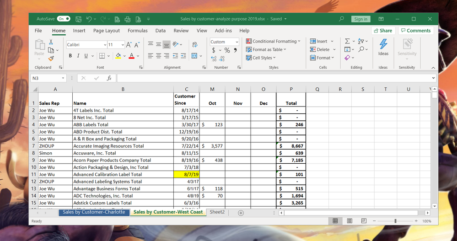Screen dimensions: 457x241
Task: Open the search magnifier in title bar
Action: pos(341,19)
